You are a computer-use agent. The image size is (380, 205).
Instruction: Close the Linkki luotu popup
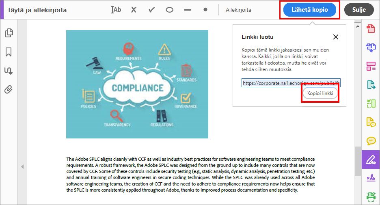(x=336, y=37)
